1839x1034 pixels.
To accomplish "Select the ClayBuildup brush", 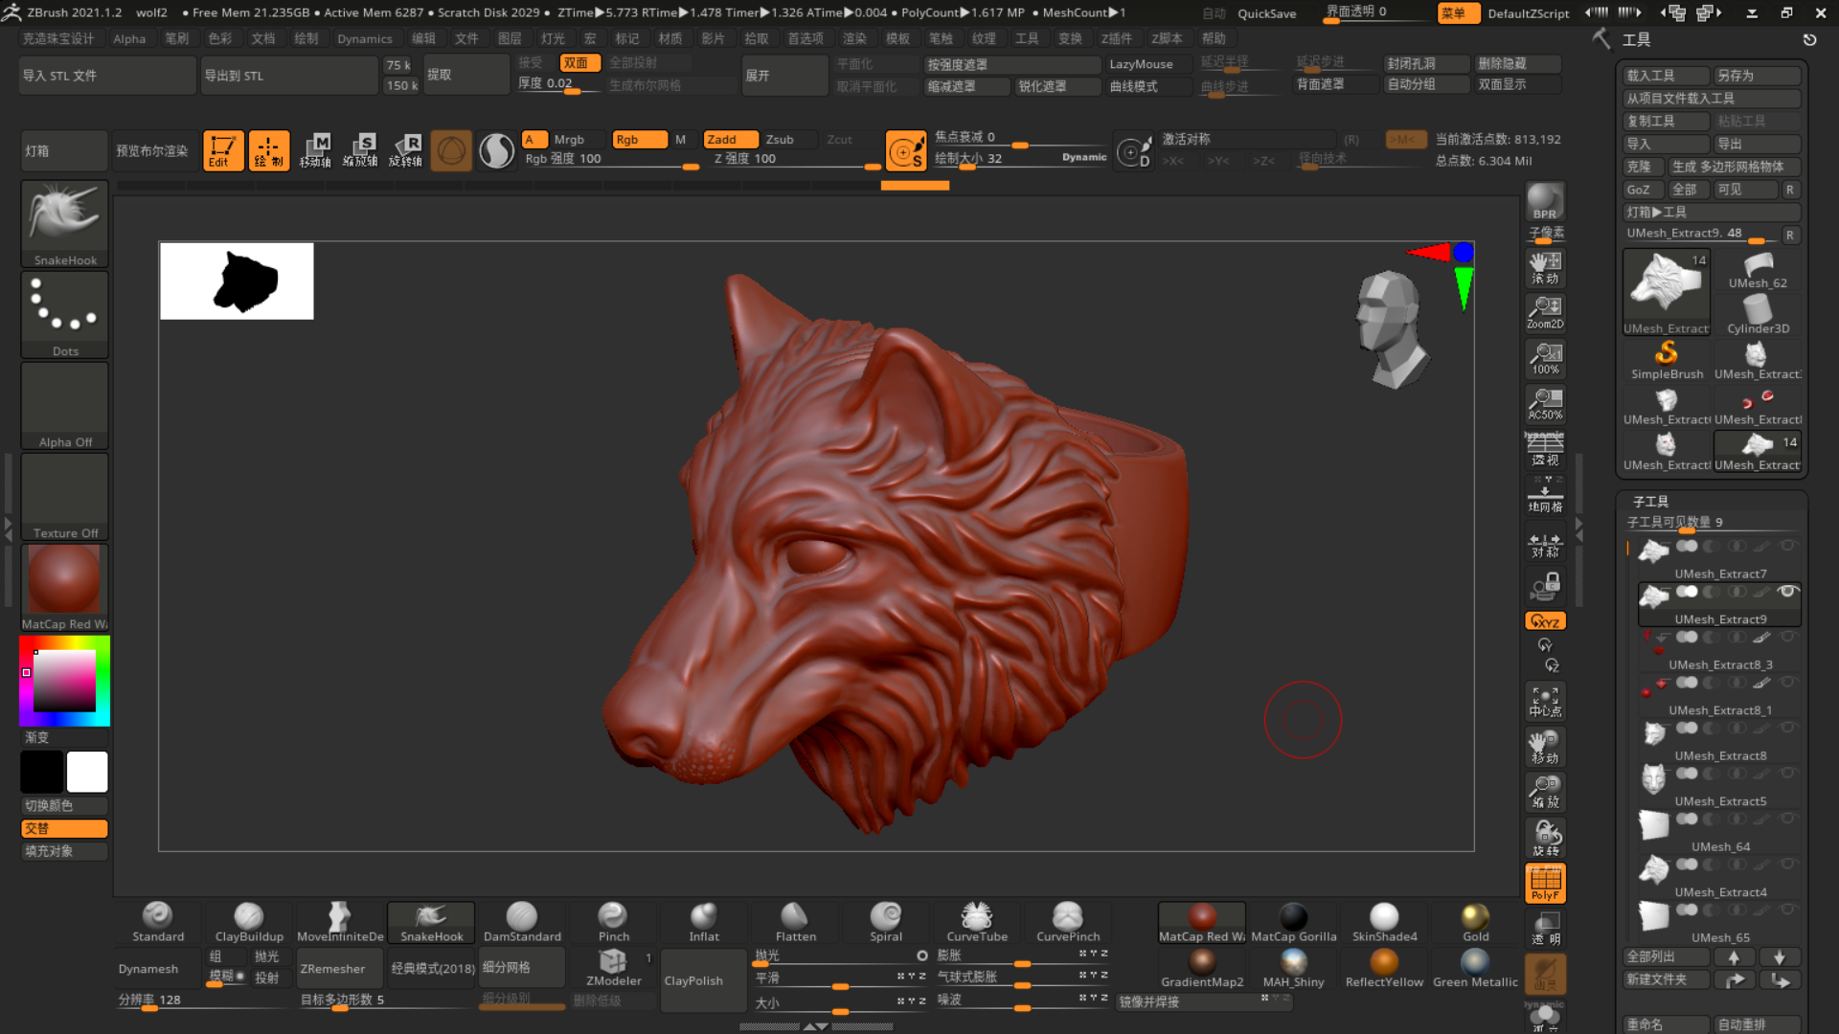I will click(247, 922).
